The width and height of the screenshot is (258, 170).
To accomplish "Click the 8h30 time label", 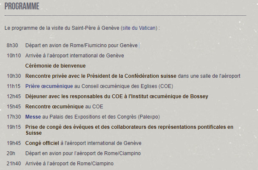I will 12,45.
